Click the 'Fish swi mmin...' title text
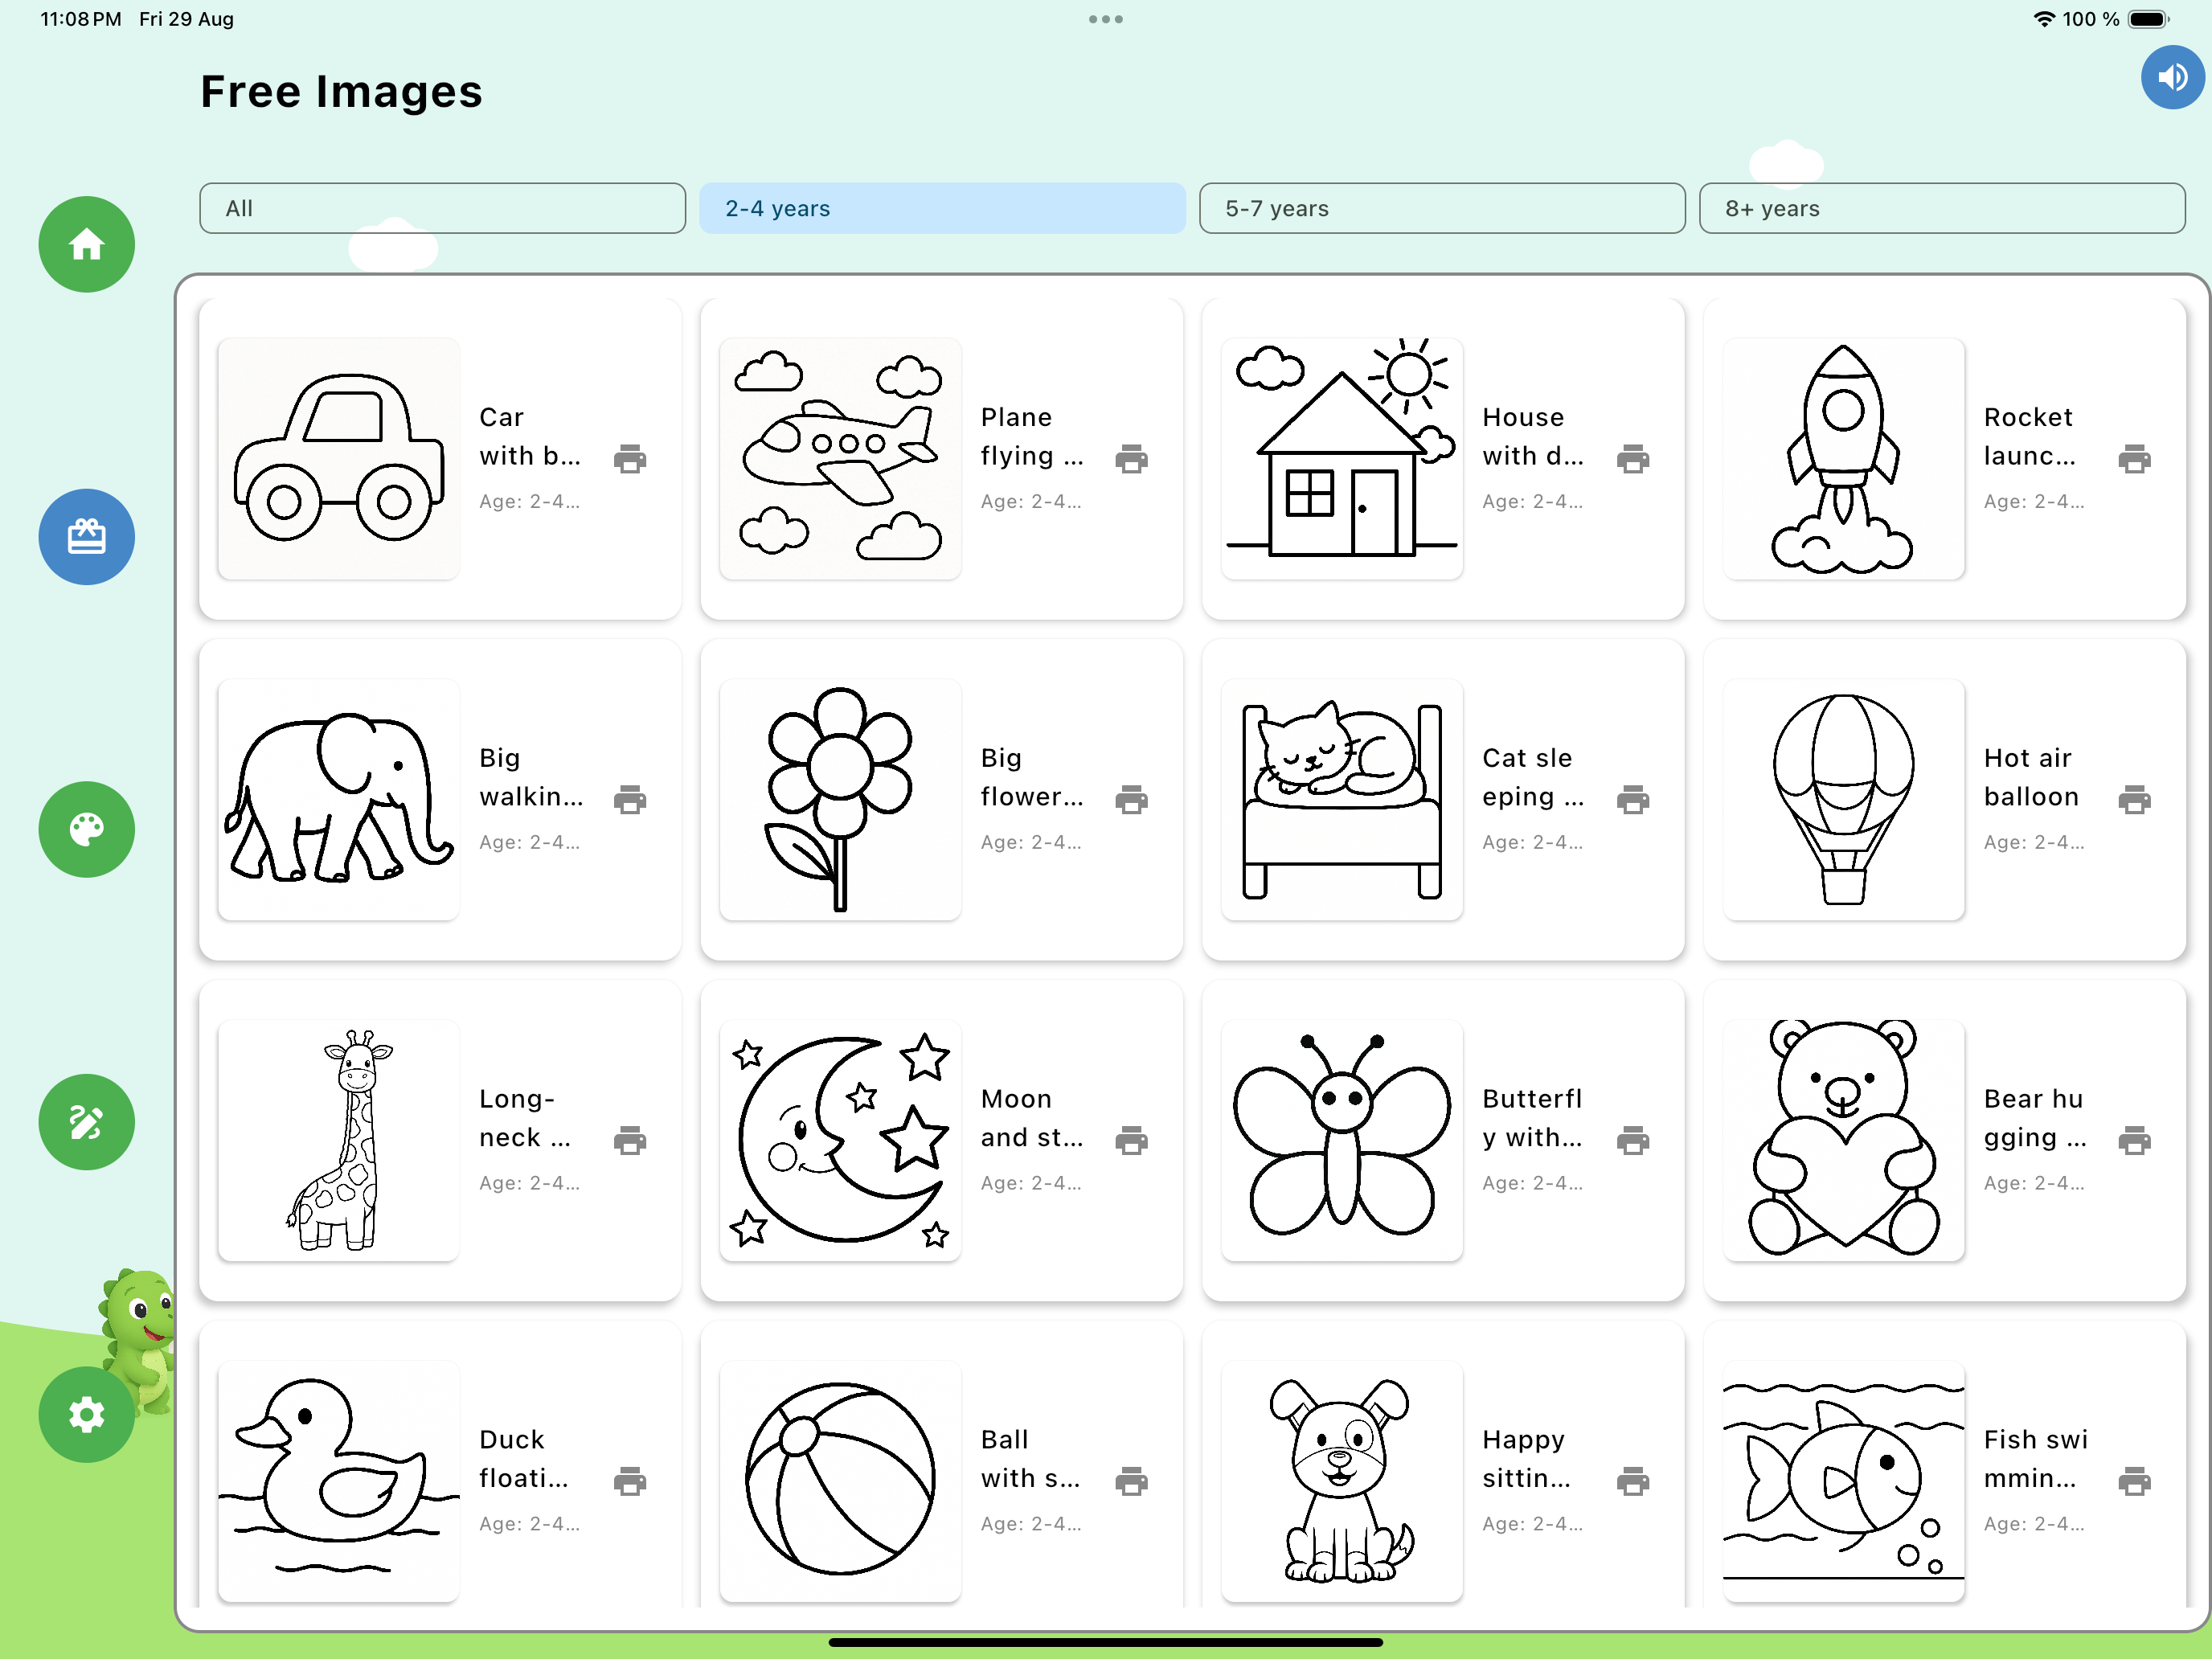The width and height of the screenshot is (2212, 1659). tap(2035, 1459)
